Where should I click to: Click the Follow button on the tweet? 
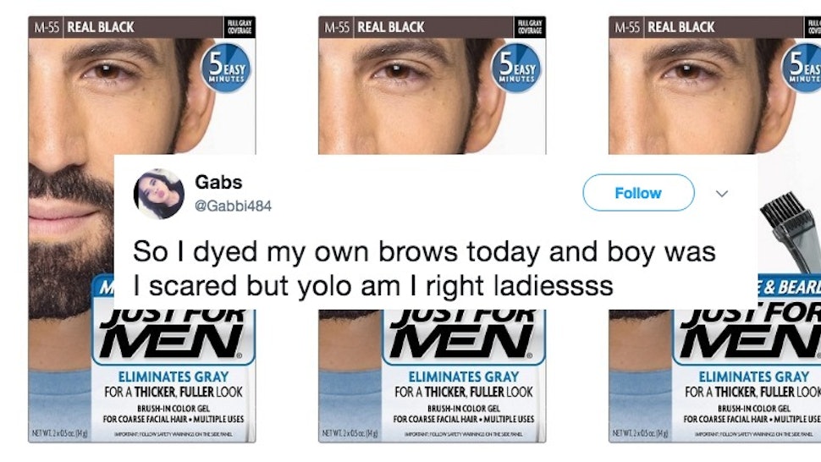pyautogui.click(x=638, y=193)
